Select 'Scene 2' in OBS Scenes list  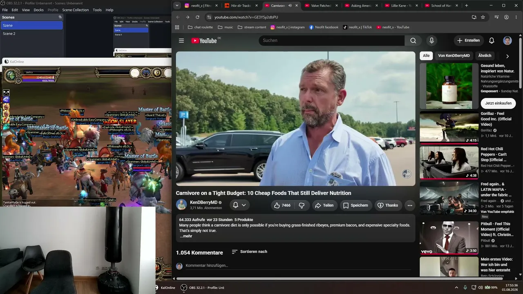[31, 33]
